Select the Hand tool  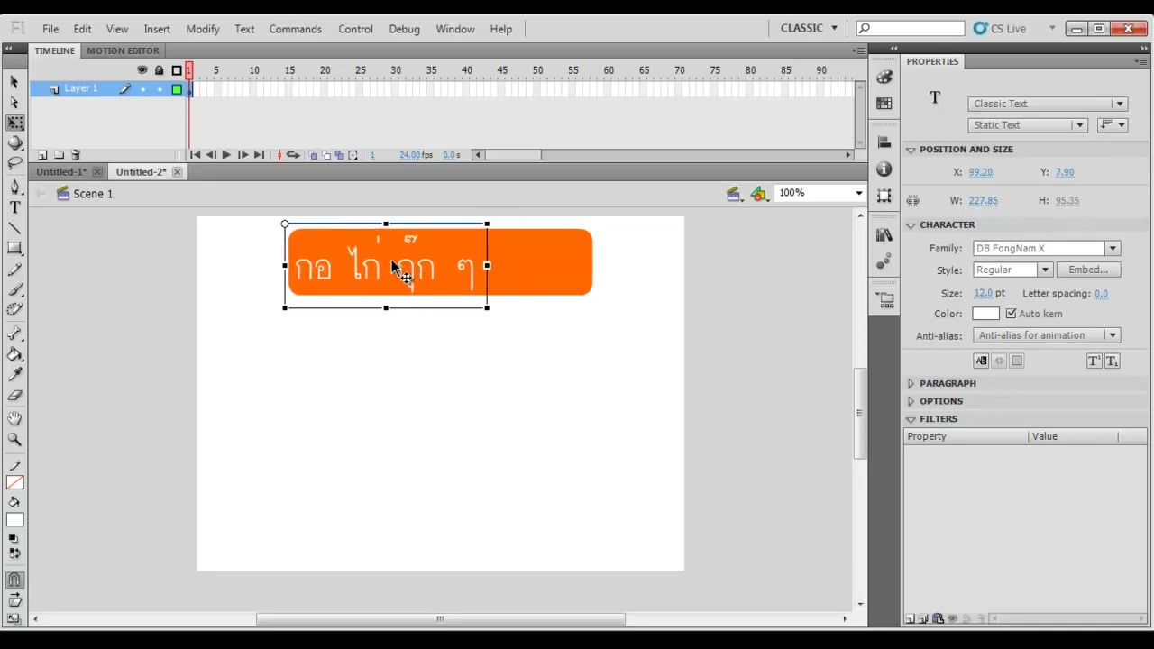[x=14, y=419]
